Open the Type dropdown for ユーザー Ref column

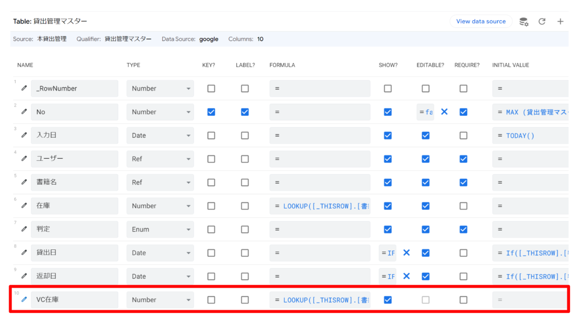160,159
